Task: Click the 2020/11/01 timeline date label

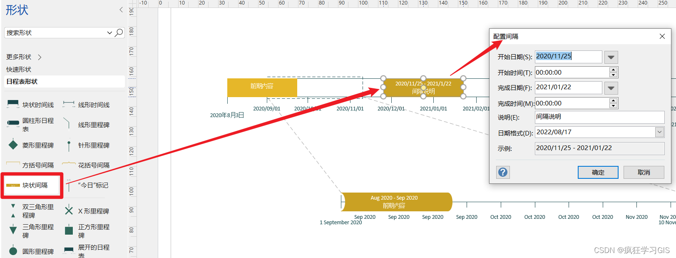Action: click(350, 109)
